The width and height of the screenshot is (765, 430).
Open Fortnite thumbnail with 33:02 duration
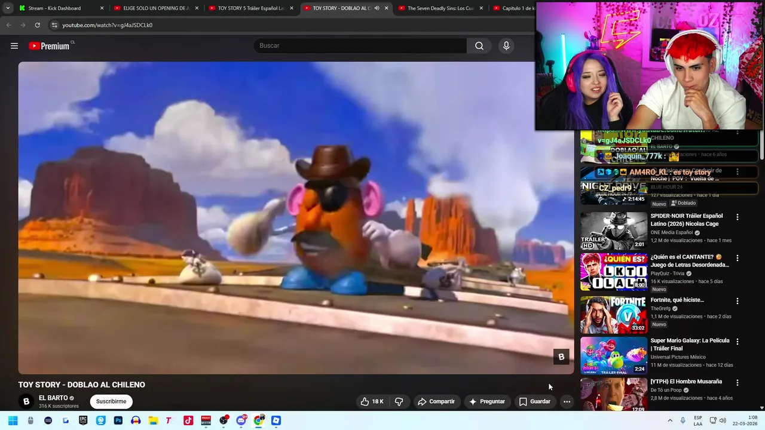(614, 315)
